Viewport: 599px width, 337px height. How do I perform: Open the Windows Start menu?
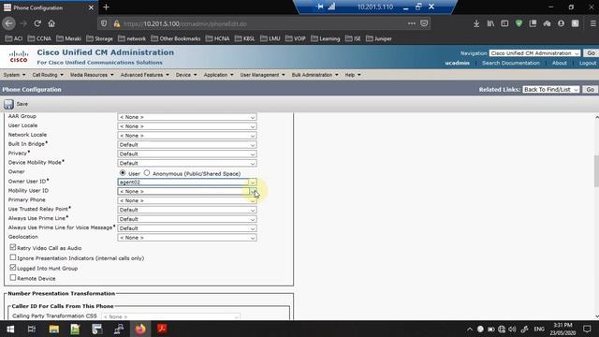(10, 329)
